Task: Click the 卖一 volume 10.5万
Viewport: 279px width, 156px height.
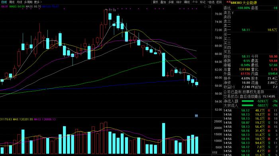Action: [272, 30]
